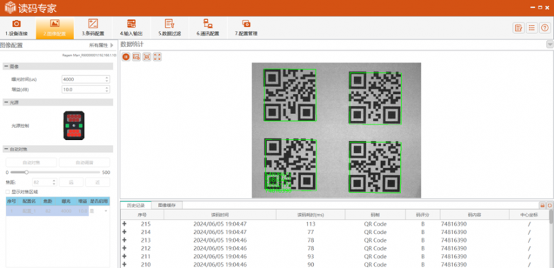
Task: Go to 3.条码配置 barcode settings
Action: coord(94,28)
